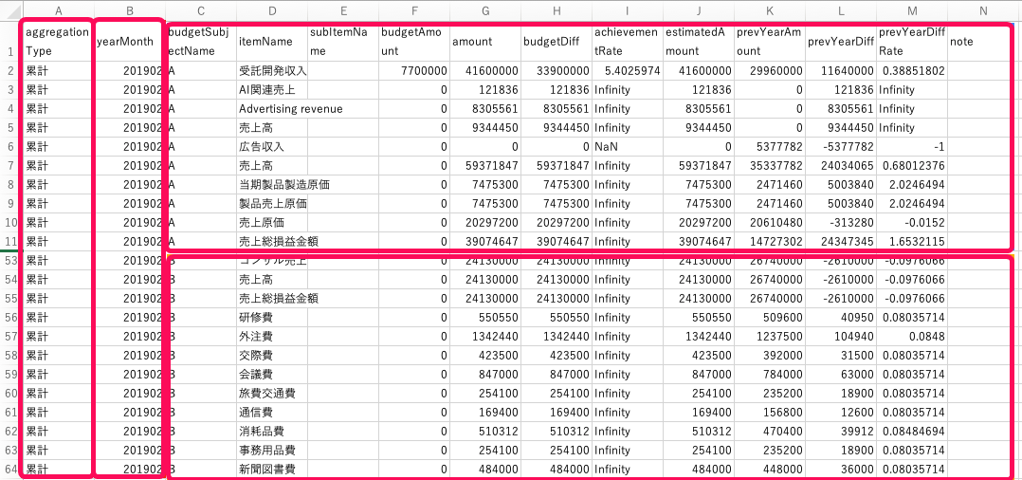Select row 6 header

click(x=11, y=147)
